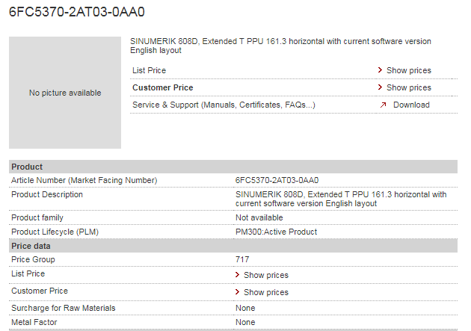Click the PM300:Active Product lifecycle value
471x331 pixels.
[x=276, y=232]
